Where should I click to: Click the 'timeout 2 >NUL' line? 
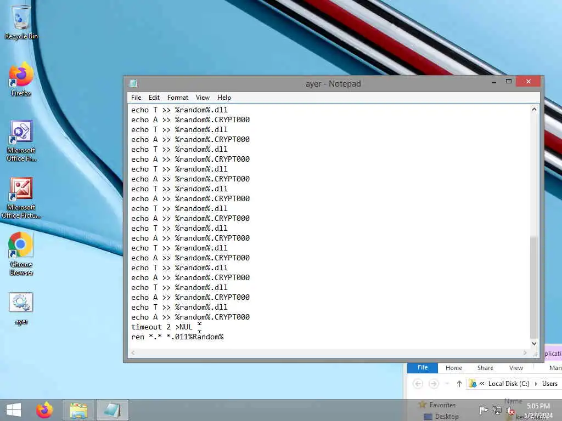(162, 327)
